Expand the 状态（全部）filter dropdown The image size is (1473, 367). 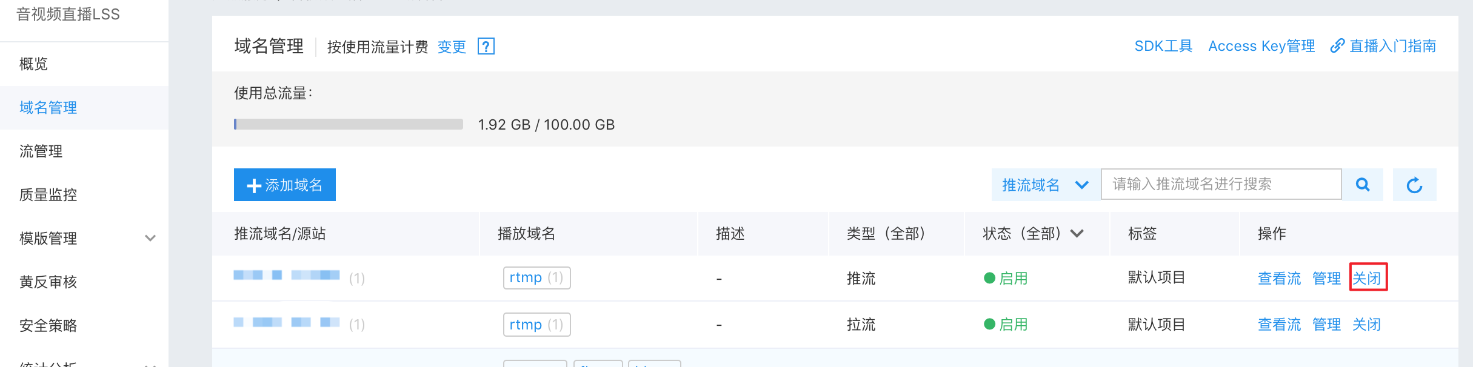click(x=1033, y=233)
